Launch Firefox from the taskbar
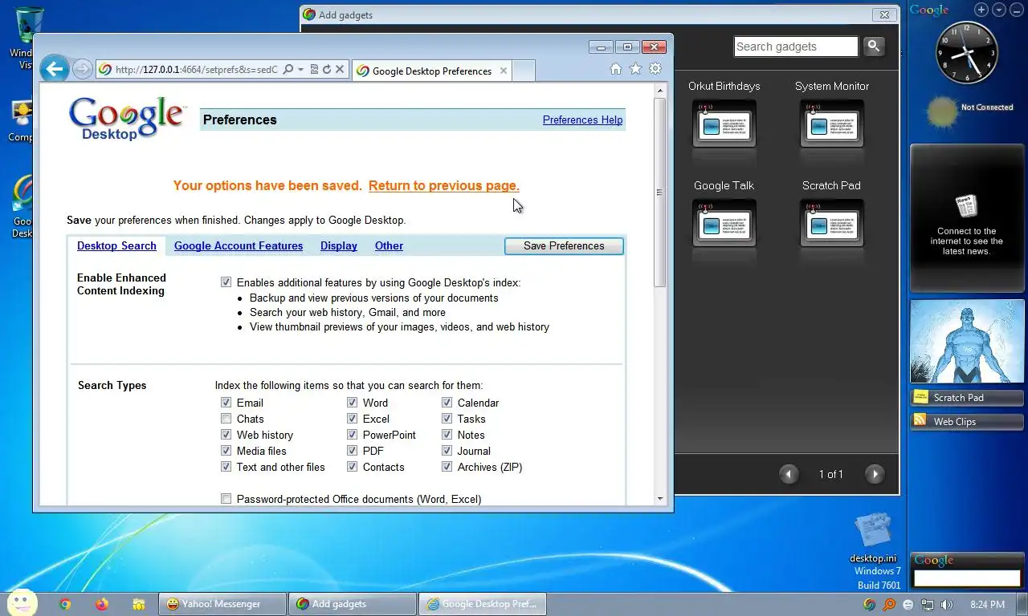This screenshot has width=1028, height=616. coord(102,604)
